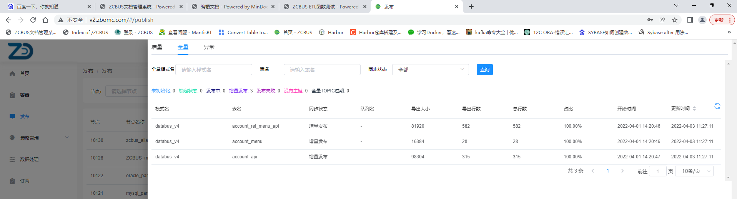Open the browser profile avatar icon
This screenshot has width=737, height=199.
tap(702, 20)
